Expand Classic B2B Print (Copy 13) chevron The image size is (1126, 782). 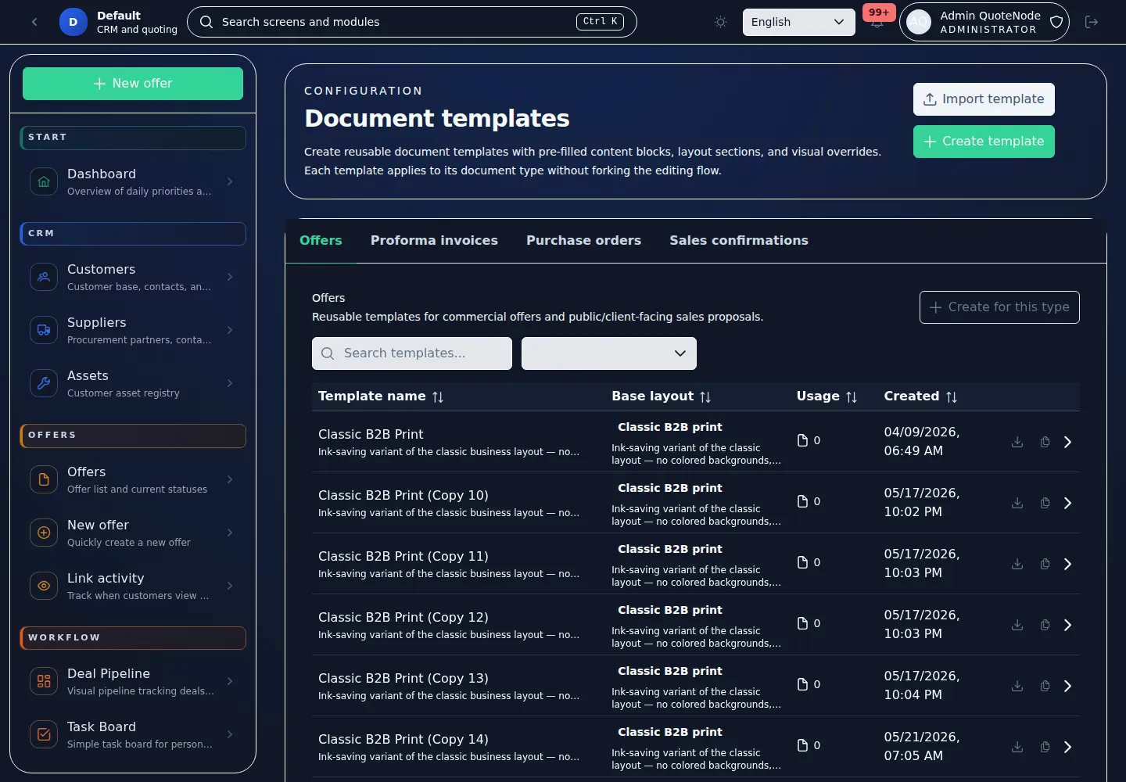1068,686
